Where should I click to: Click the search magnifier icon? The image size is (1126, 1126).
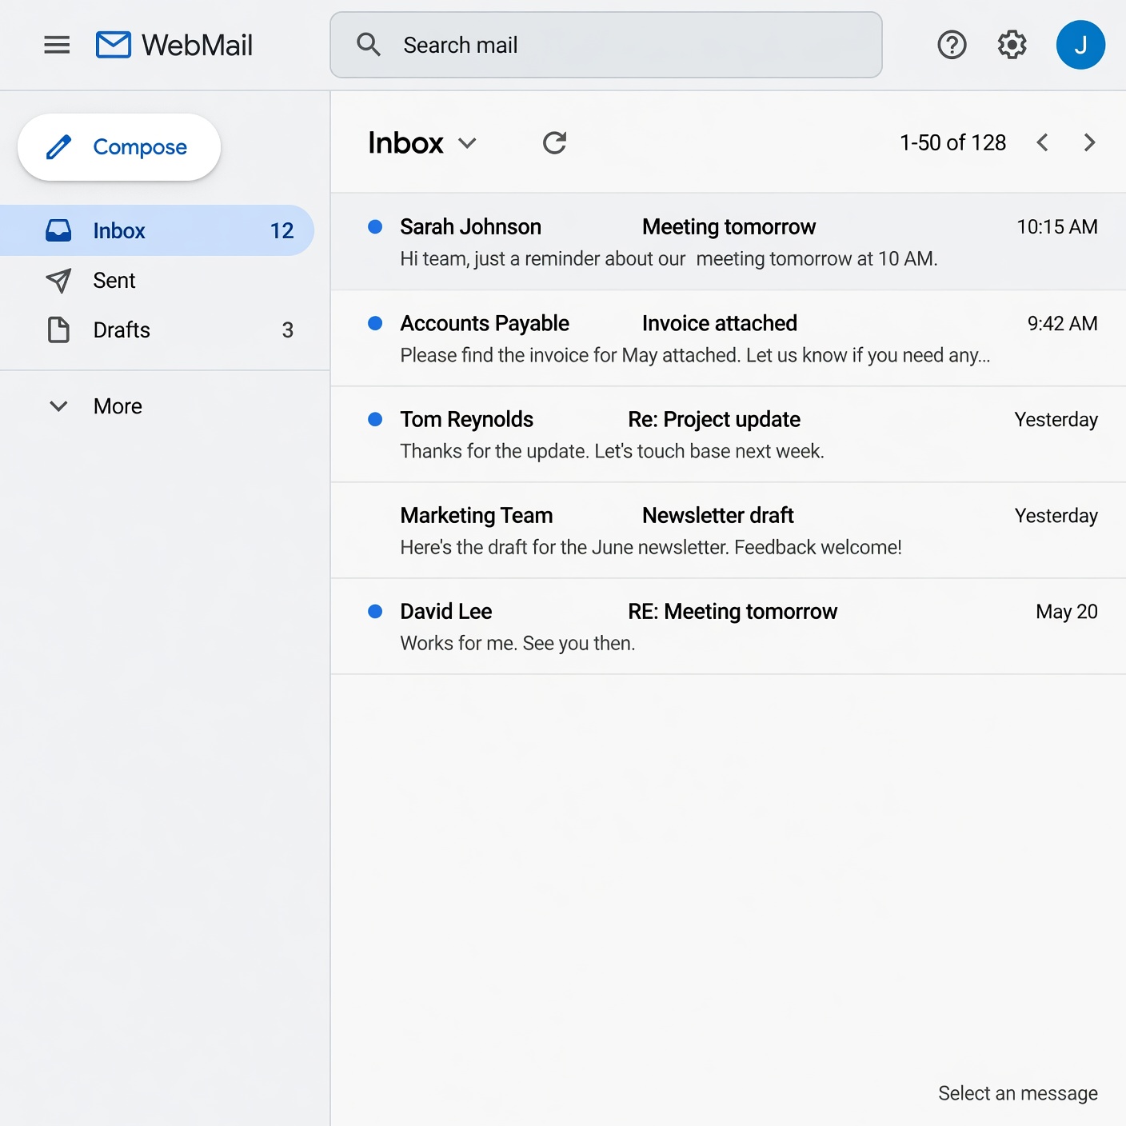click(x=369, y=45)
